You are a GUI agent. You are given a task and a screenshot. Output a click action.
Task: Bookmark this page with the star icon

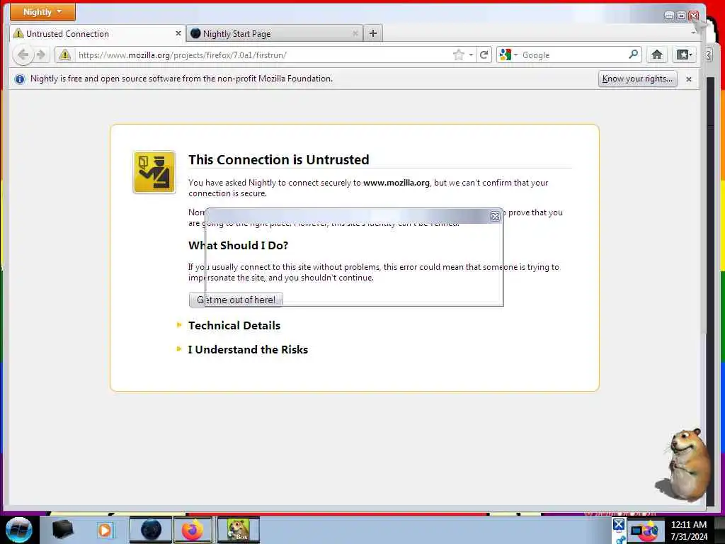tap(458, 55)
